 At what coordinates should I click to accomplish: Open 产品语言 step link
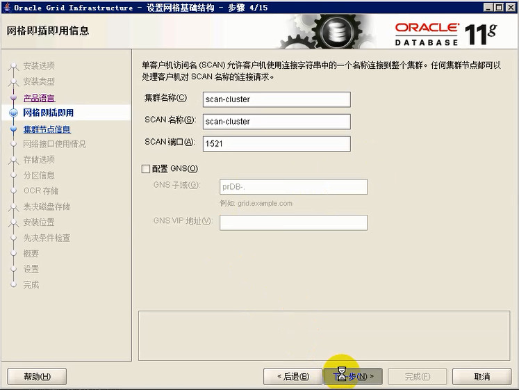[39, 98]
